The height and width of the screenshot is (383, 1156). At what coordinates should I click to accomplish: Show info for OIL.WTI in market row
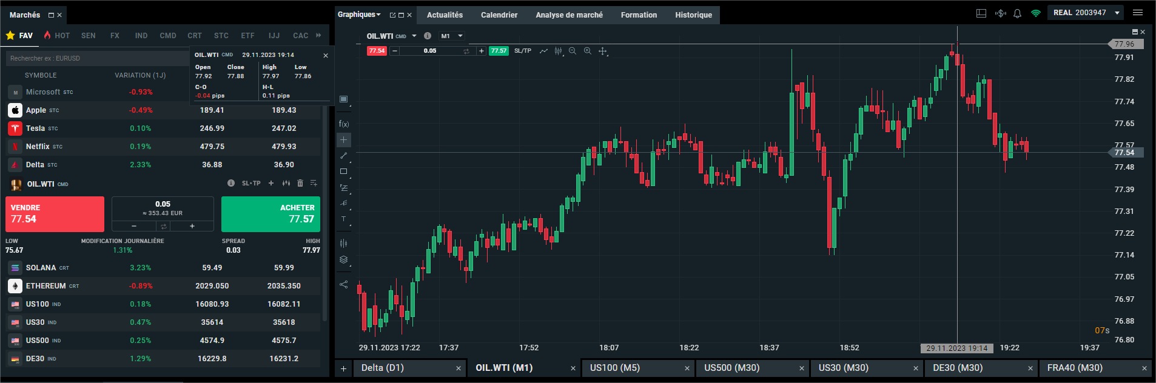[231, 183]
